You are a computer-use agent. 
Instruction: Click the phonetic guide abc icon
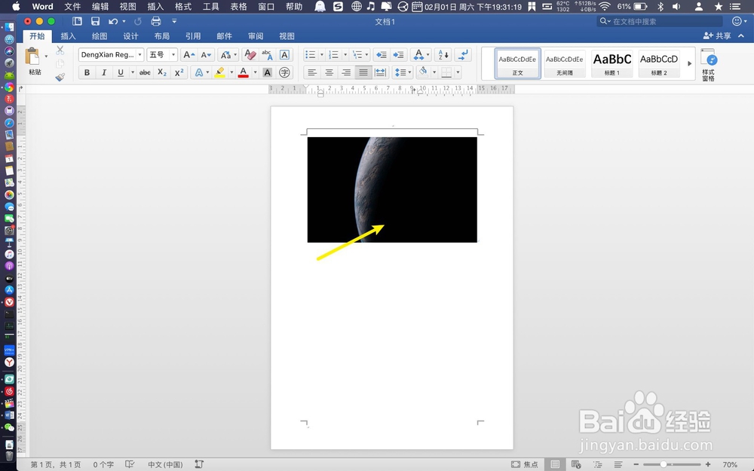[x=267, y=55]
